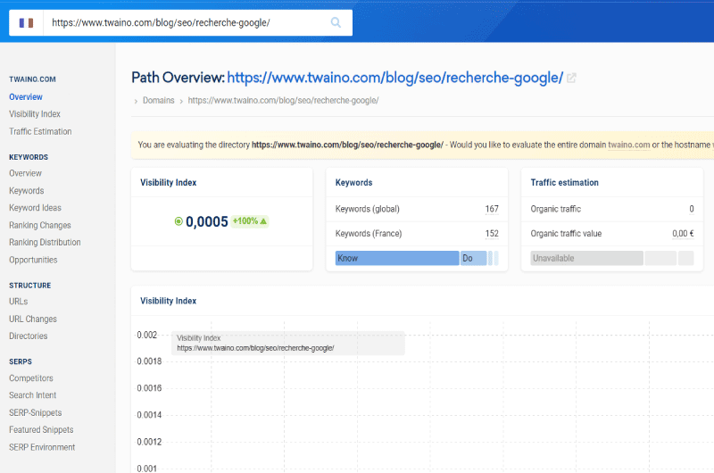
Task: Click the Know segment of the intent bar
Action: click(397, 258)
